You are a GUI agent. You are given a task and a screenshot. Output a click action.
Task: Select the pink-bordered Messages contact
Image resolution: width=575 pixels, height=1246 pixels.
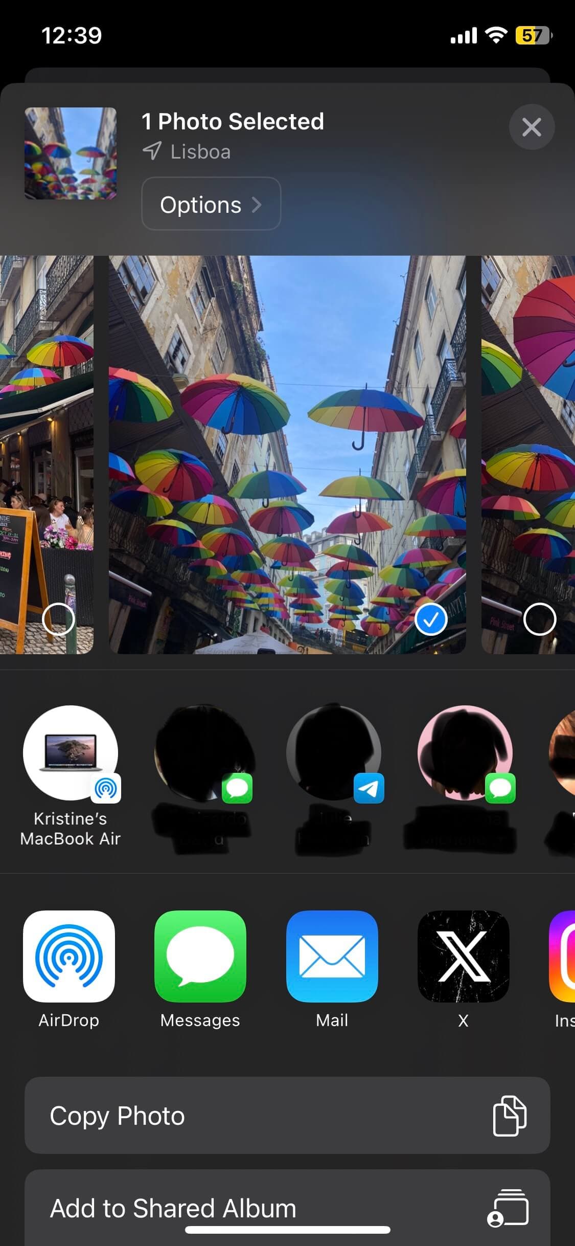(465, 753)
